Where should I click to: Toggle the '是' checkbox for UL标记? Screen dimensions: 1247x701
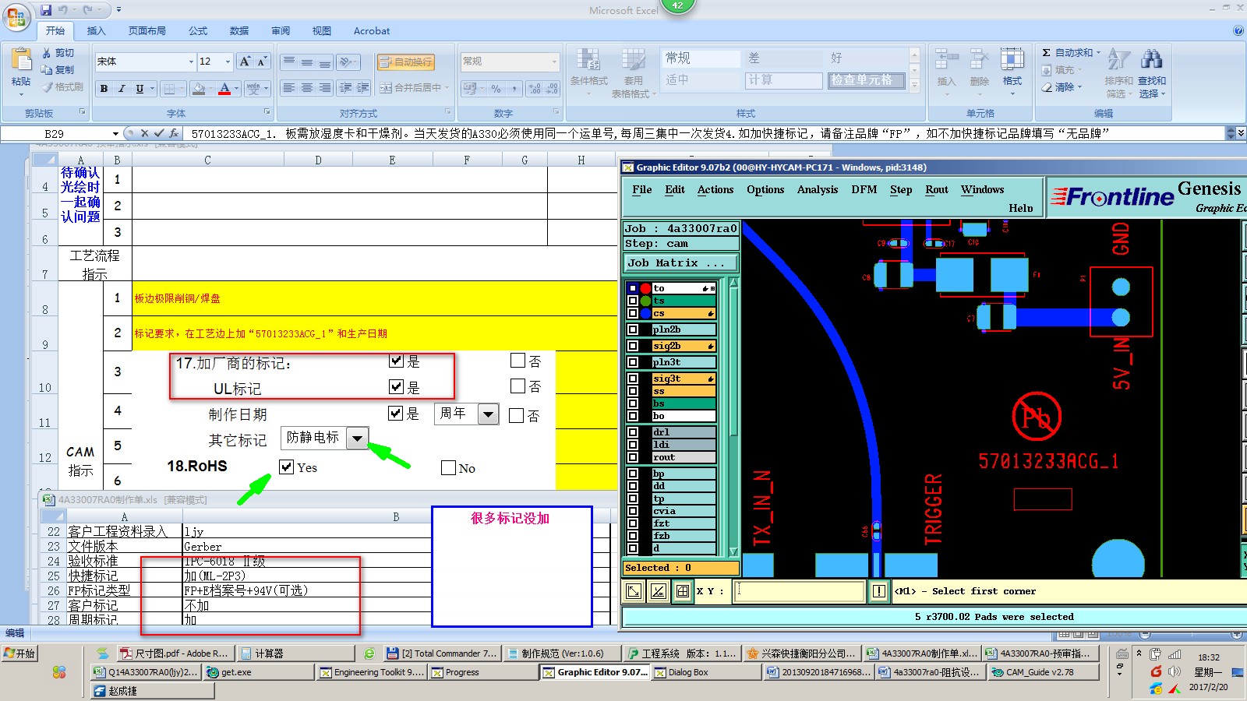(x=397, y=386)
